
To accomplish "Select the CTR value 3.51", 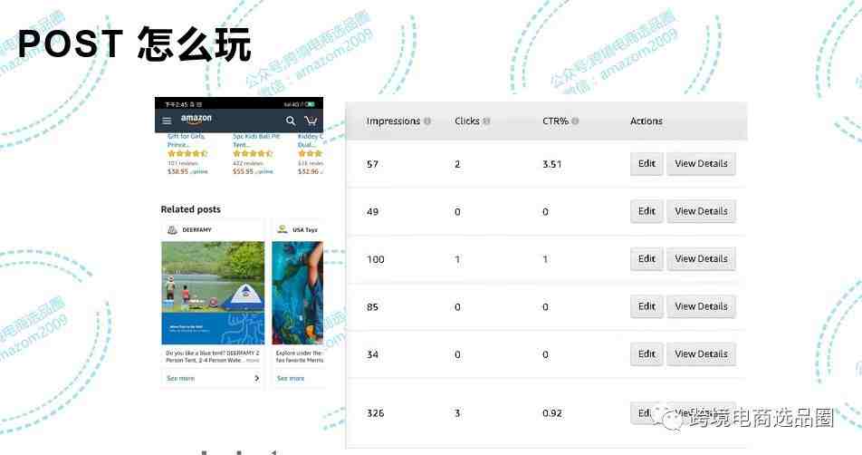I will [x=552, y=164].
